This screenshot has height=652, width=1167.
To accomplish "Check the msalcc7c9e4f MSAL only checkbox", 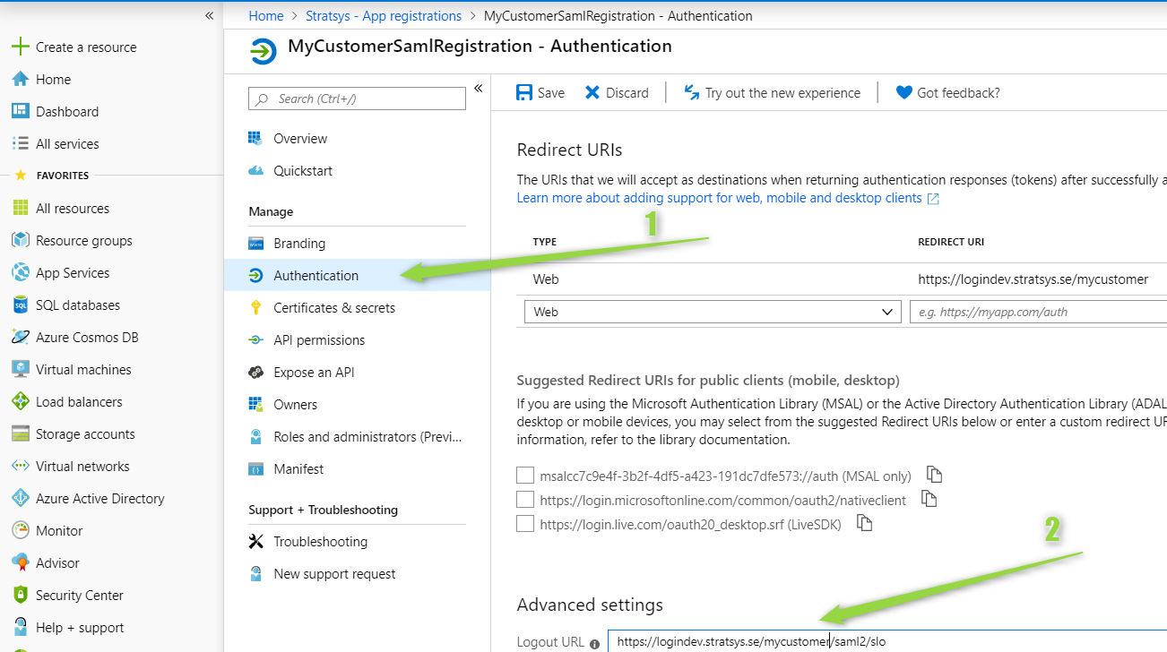I will [525, 476].
